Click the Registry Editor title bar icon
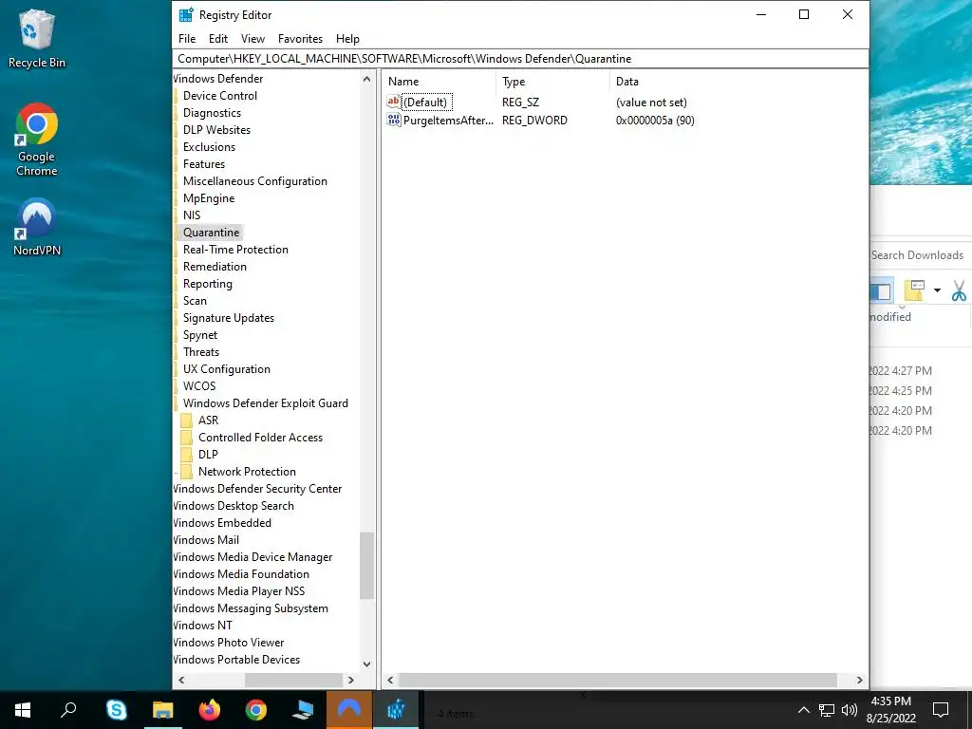Screen dimensions: 972x729 (185, 15)
